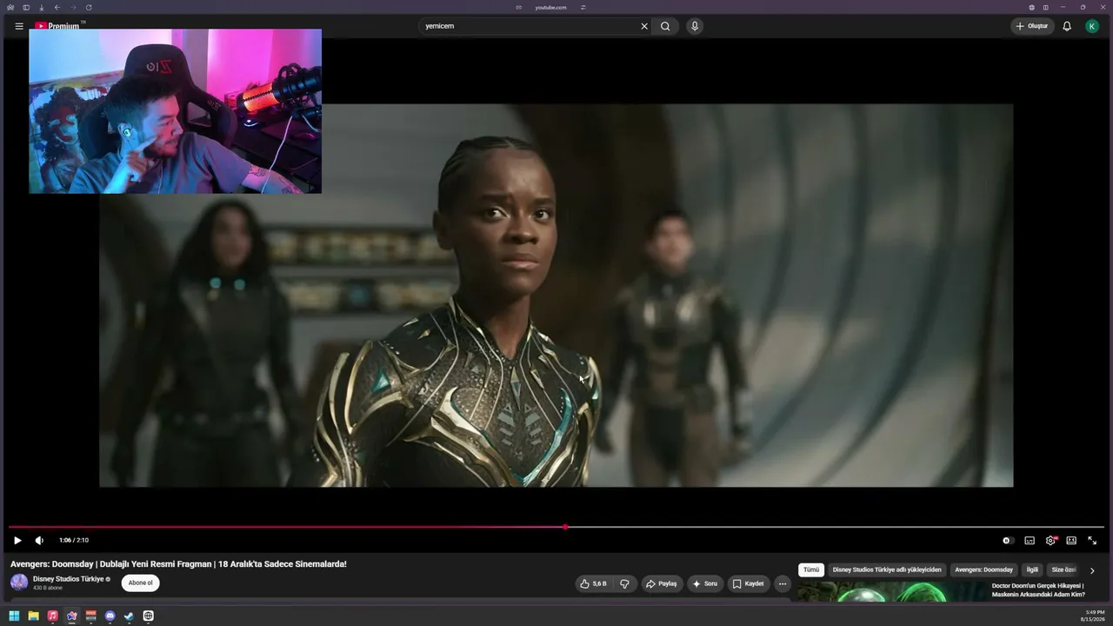
Task: Clear the search box text
Action: pos(644,26)
